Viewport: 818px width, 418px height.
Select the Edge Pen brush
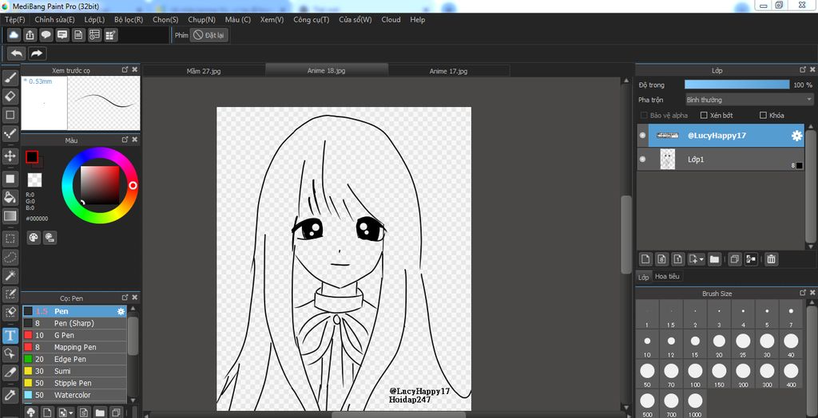point(74,359)
